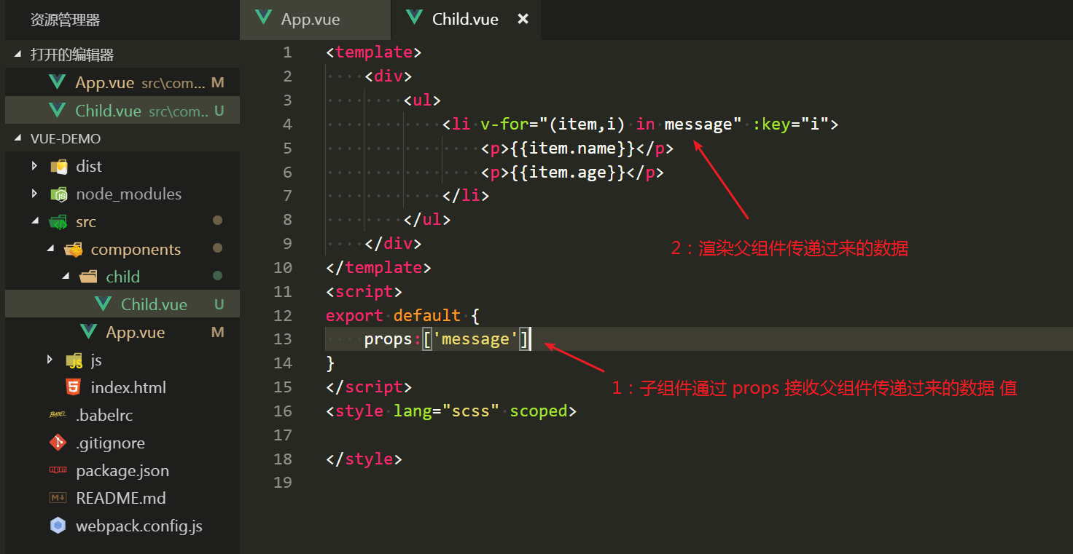Click the 'message' prop string in code
This screenshot has height=554, width=1073.
475,339
